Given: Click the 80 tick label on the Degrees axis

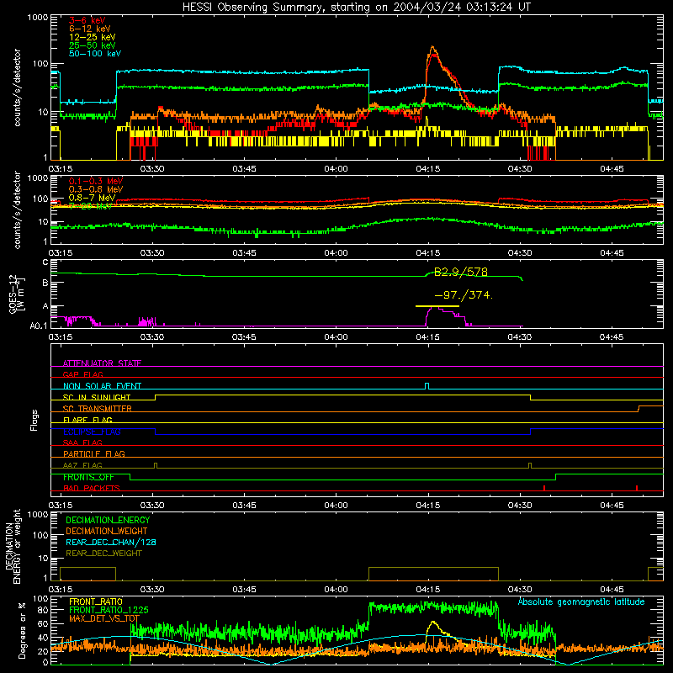Looking at the screenshot, I should click(43, 610).
